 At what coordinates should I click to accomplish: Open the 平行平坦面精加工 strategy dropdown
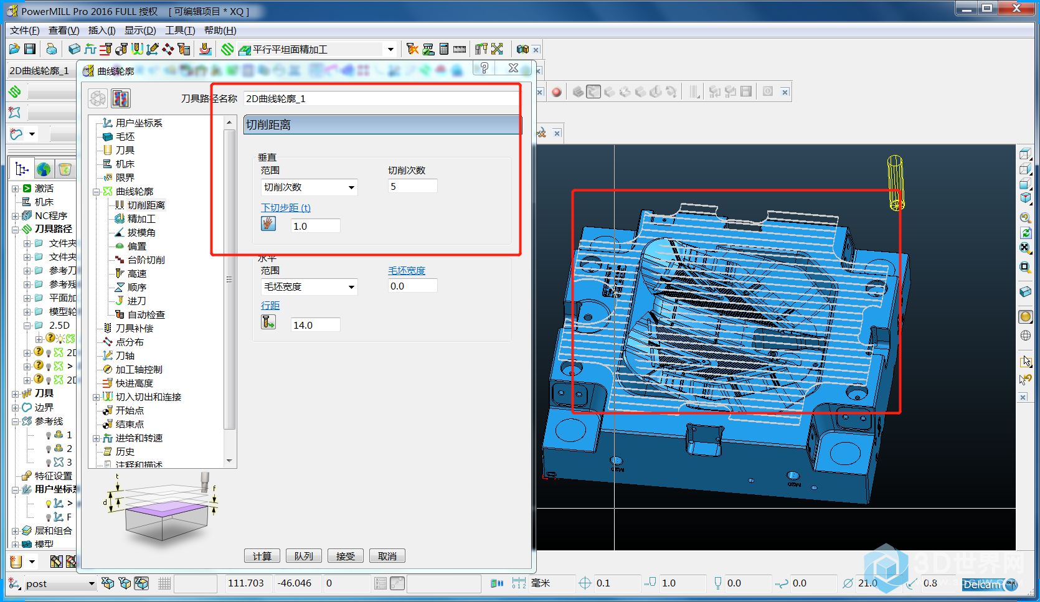[x=390, y=49]
